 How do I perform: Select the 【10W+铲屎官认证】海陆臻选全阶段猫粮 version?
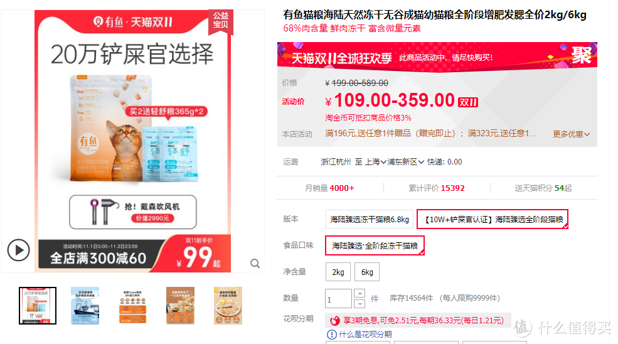pyautogui.click(x=493, y=219)
